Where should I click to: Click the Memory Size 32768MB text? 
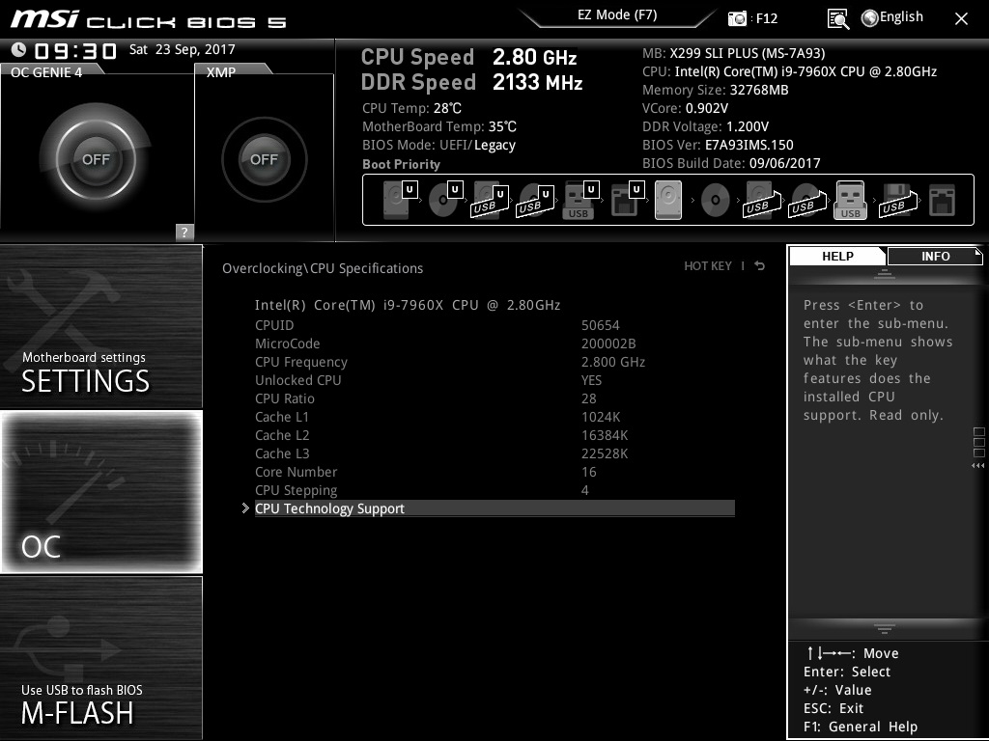(716, 90)
